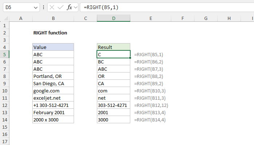Select result cell showing '3000'
Image resolution: width=254 pixels, height=145 pixels.
pos(114,120)
